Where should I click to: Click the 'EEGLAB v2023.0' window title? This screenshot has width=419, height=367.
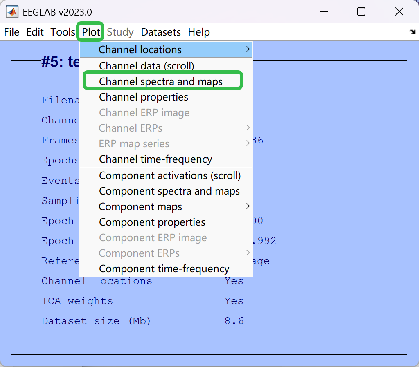(57, 12)
